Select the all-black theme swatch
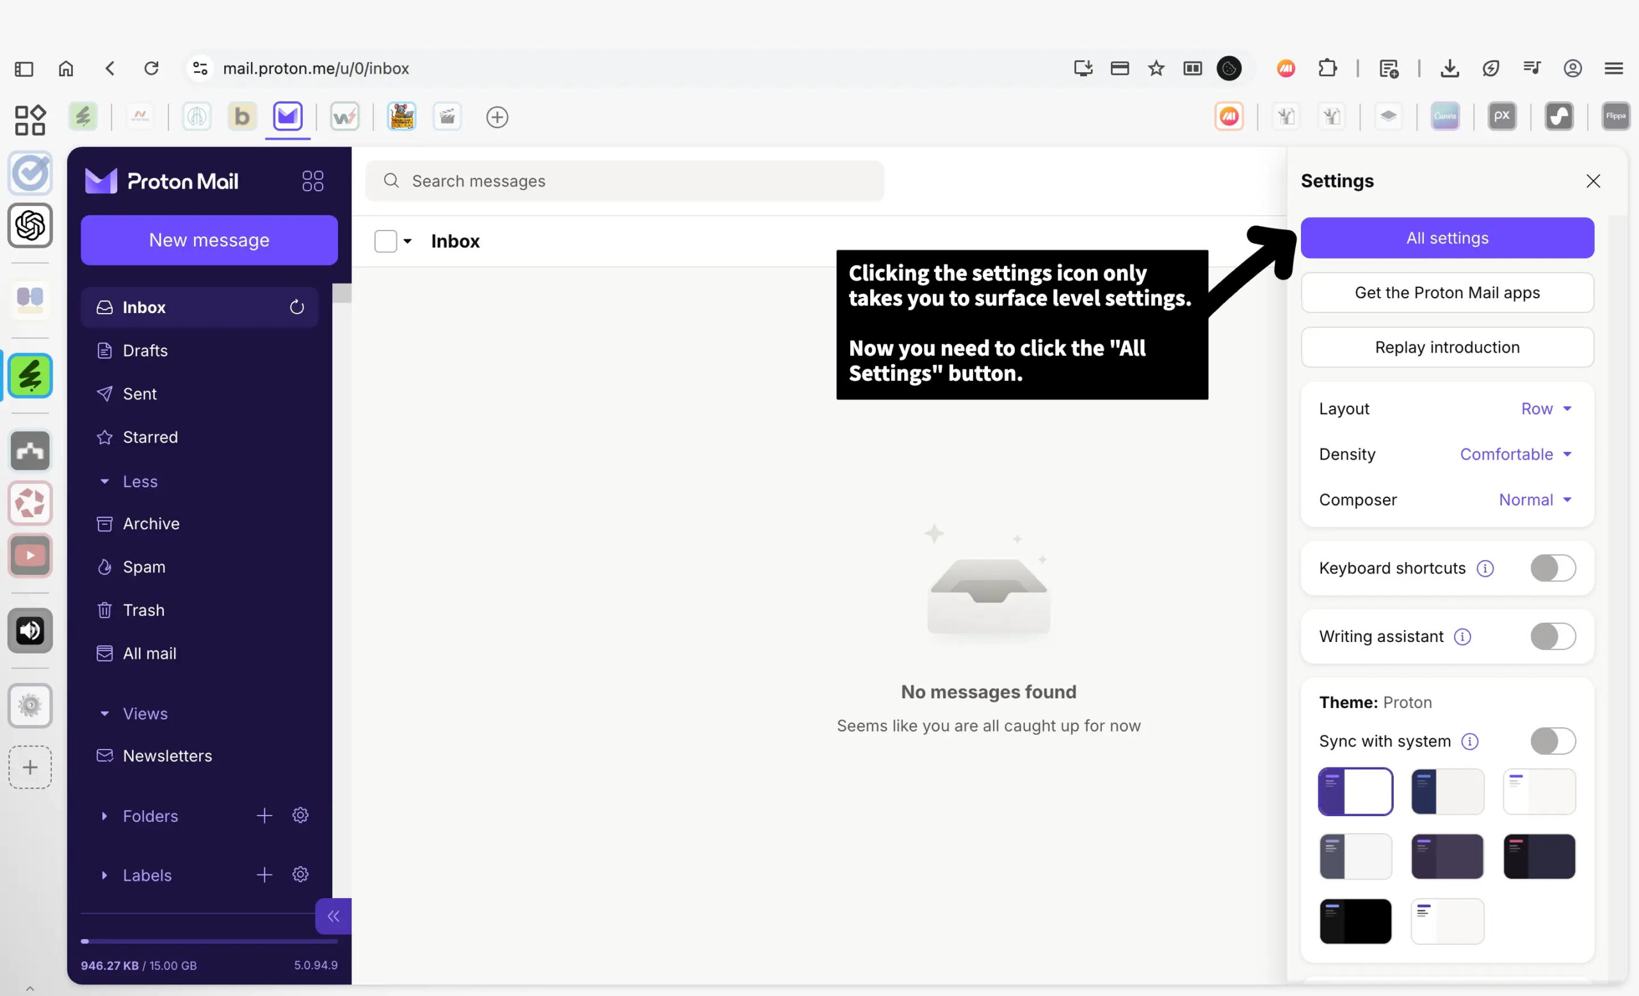Screen dimensions: 1639x996 (x=1355, y=921)
